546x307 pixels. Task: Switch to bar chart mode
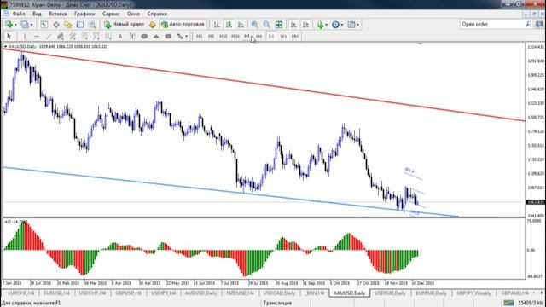pyautogui.click(x=217, y=25)
